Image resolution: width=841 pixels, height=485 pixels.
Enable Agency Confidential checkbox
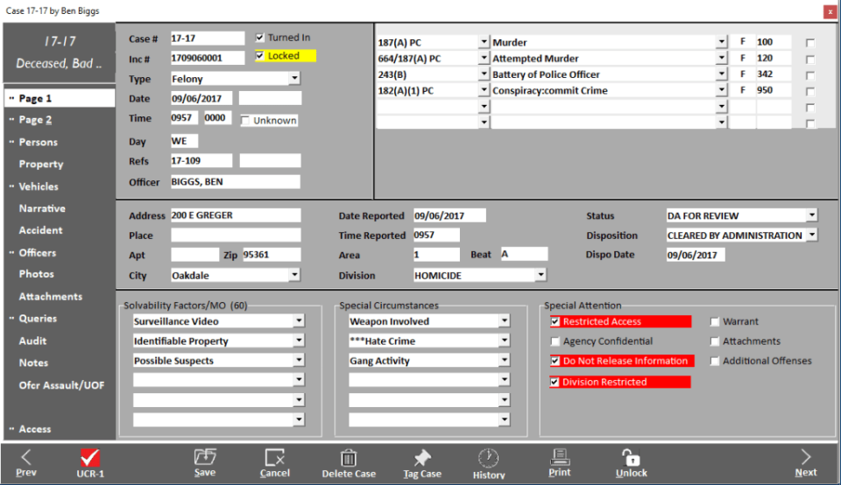(x=555, y=341)
